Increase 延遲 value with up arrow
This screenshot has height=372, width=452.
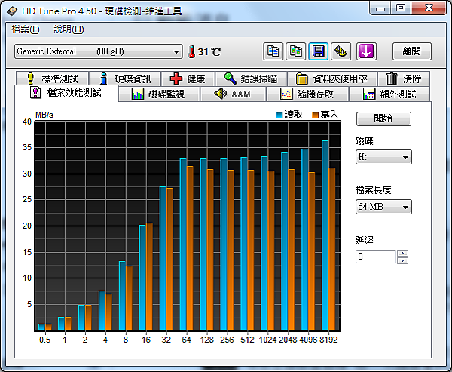point(402,254)
